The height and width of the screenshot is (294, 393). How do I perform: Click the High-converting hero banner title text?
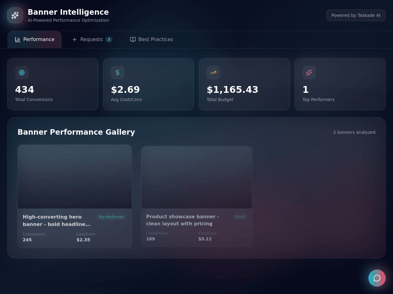pyautogui.click(x=56, y=221)
